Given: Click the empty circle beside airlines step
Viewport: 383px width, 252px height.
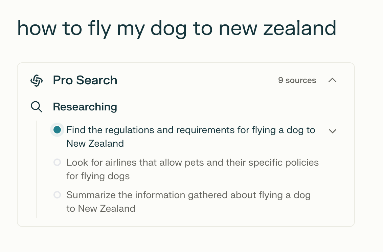Looking at the screenshot, I should 57,162.
